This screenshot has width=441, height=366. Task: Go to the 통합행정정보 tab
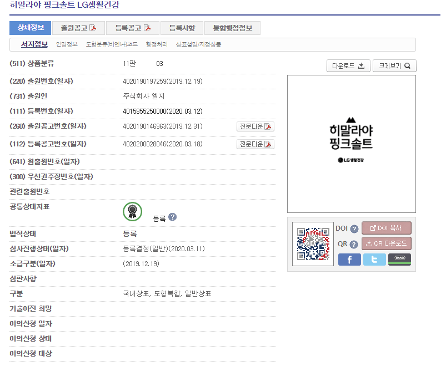pyautogui.click(x=232, y=28)
